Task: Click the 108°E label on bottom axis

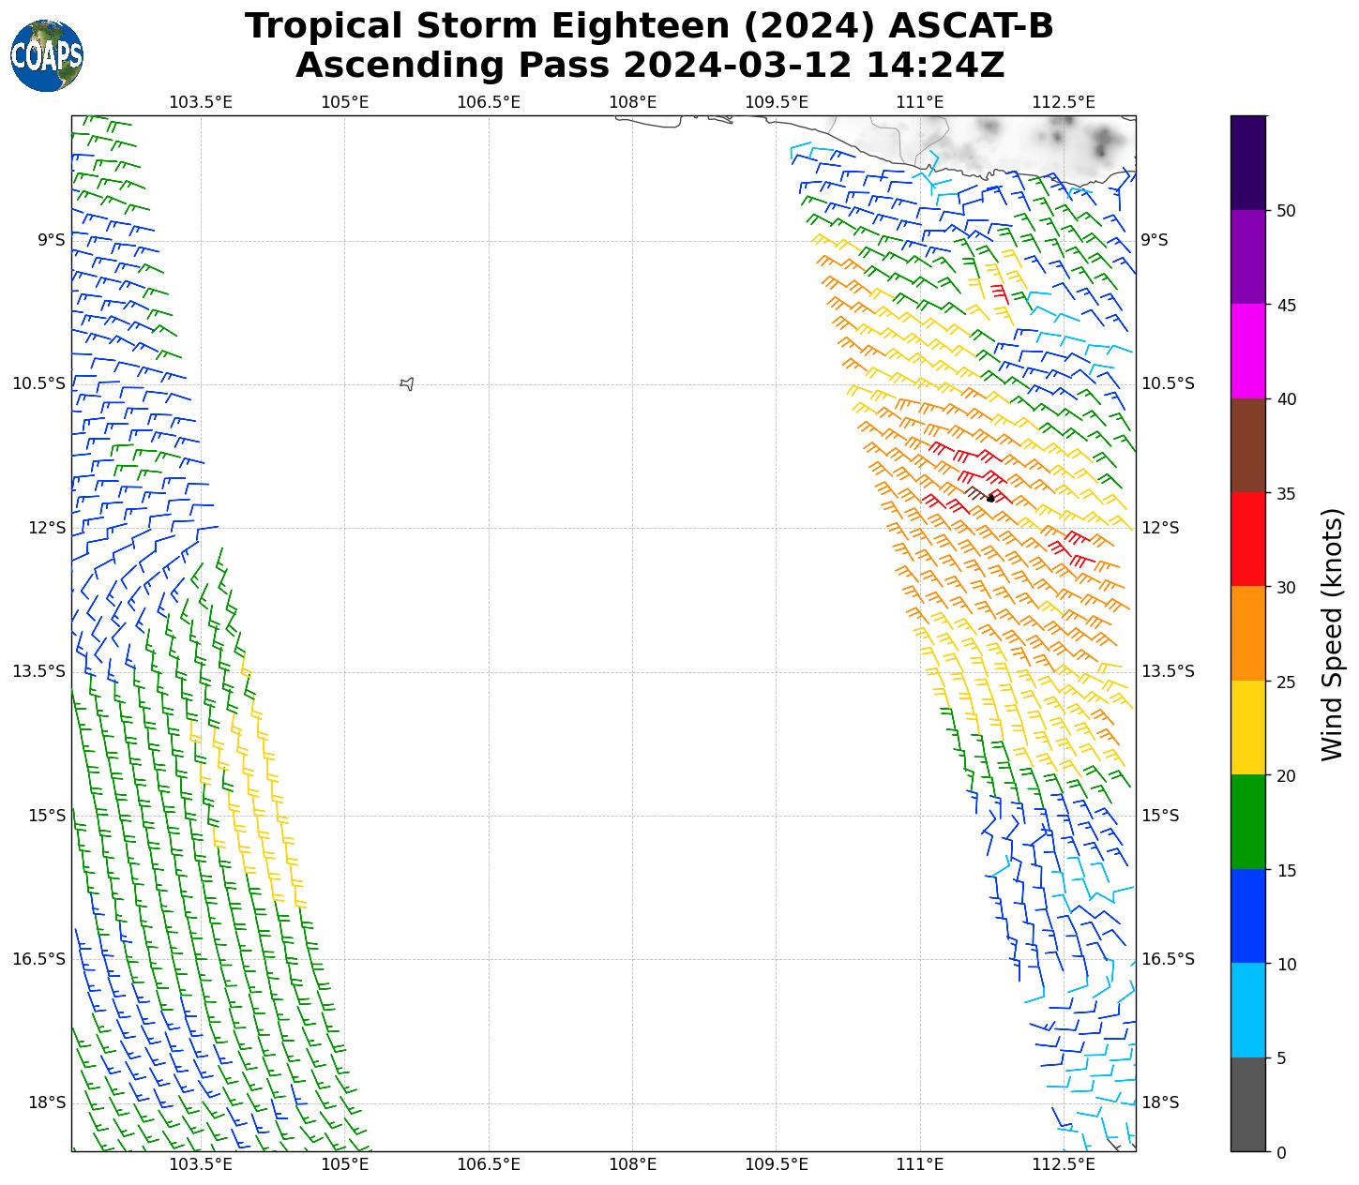Action: click(632, 1164)
